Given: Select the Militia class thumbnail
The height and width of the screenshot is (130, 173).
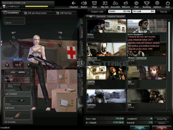Looking at the screenshot, I should (107, 26).
